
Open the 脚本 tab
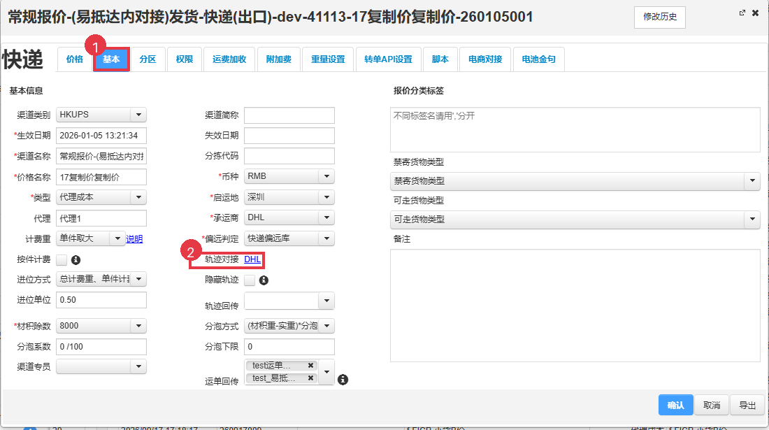point(440,59)
